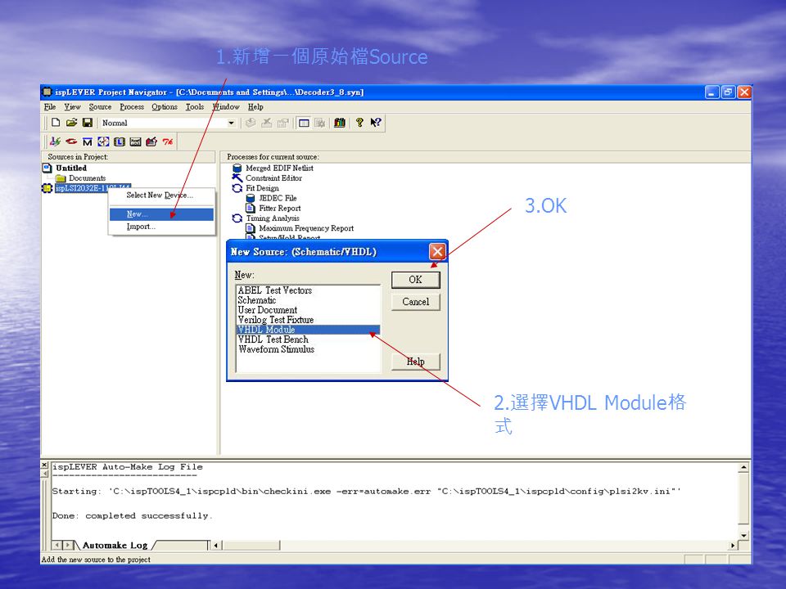This screenshot has width=786, height=589.
Task: Open the Process menu
Action: click(x=132, y=106)
